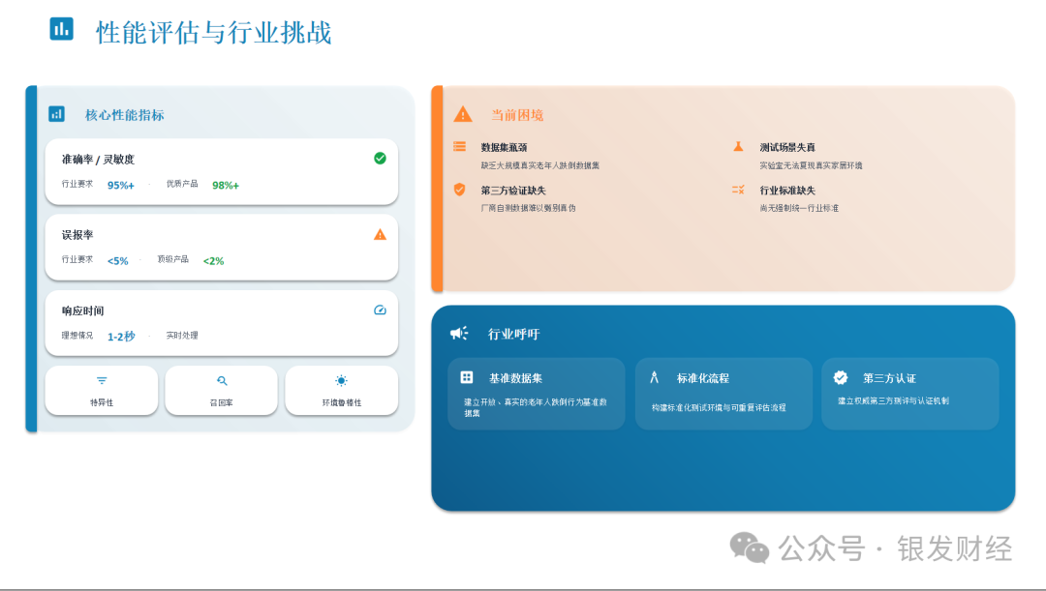Viewport: 1046px width, 591px height.
Task: Click the speedometer icon on the 响应时间 card
Action: 380,310
